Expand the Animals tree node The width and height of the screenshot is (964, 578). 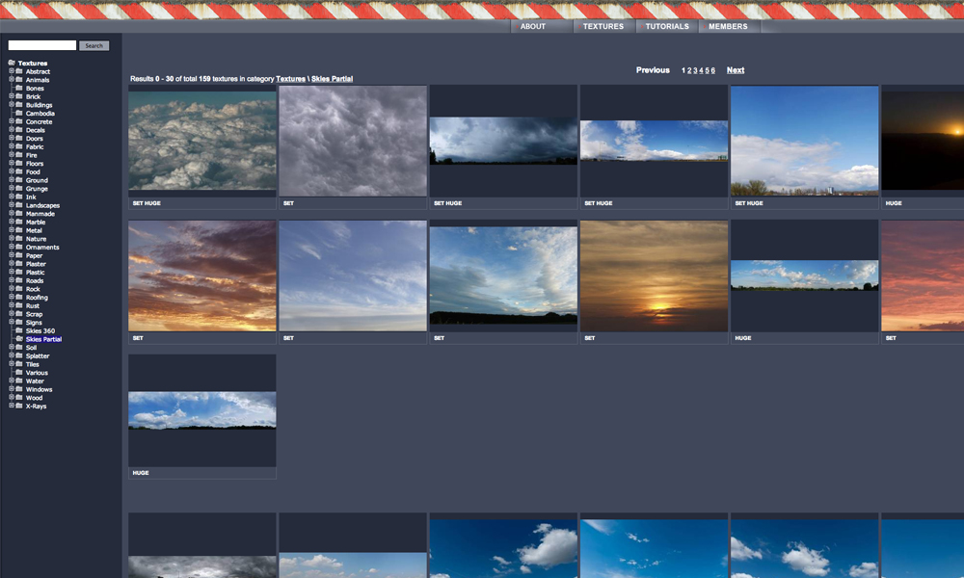coord(11,79)
